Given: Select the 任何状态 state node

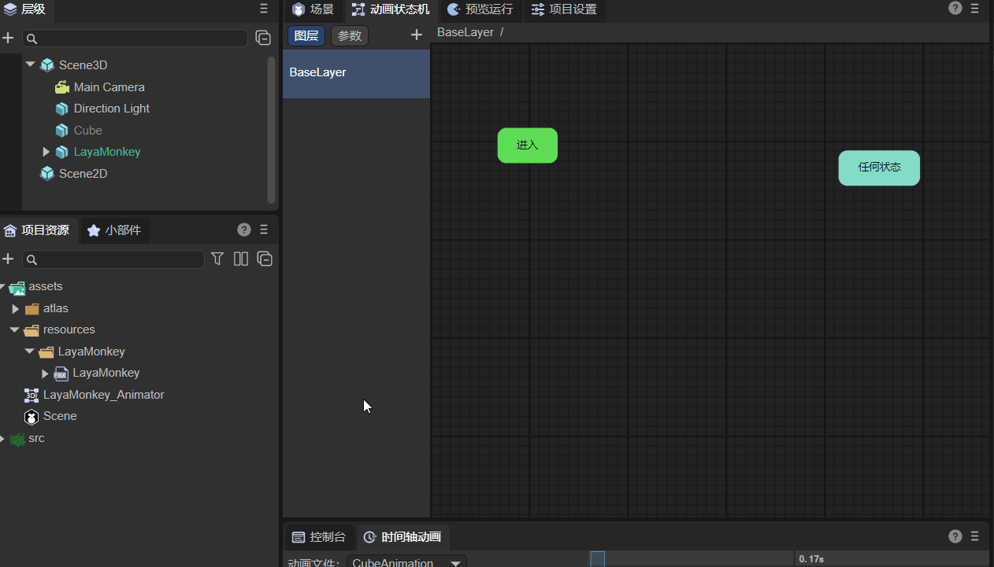Looking at the screenshot, I should coord(878,168).
